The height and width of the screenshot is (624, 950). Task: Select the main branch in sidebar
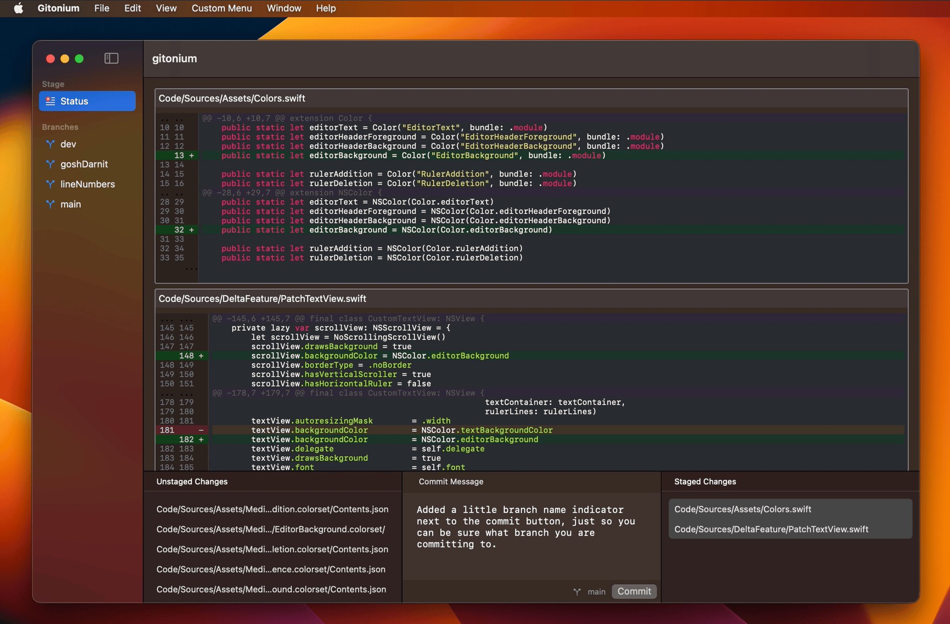87,204
